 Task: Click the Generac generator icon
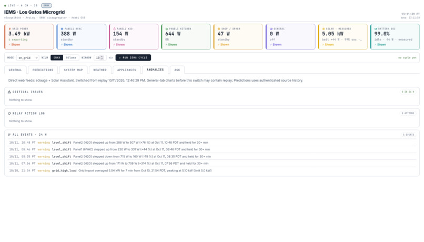coord(271,28)
